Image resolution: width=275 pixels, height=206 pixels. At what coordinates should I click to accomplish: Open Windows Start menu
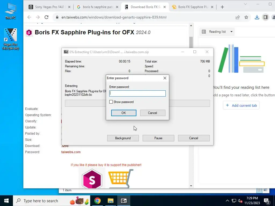pos(6,201)
